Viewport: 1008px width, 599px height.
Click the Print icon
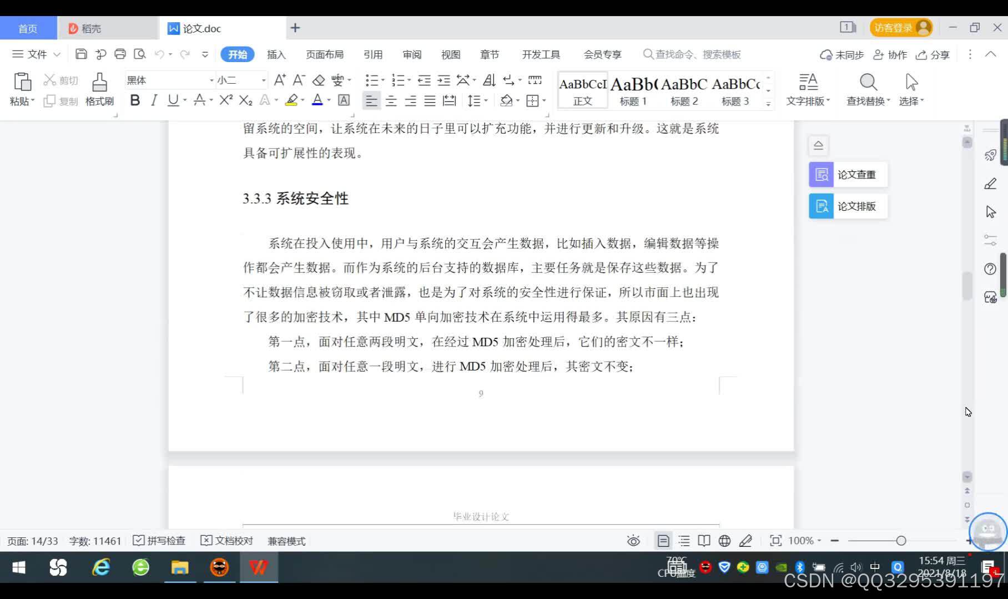coord(120,54)
